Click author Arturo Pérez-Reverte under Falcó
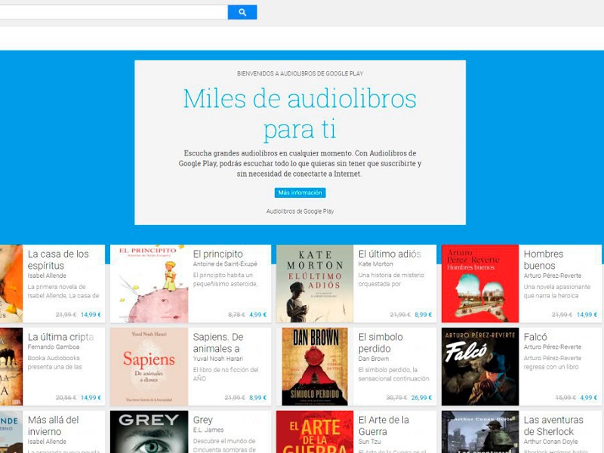Screen dimensions: 604x453 (553, 347)
